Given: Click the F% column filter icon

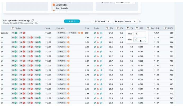Looking at the screenshot, I should [117, 28].
